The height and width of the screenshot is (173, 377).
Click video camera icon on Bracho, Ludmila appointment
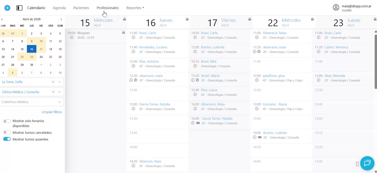tap(260, 137)
